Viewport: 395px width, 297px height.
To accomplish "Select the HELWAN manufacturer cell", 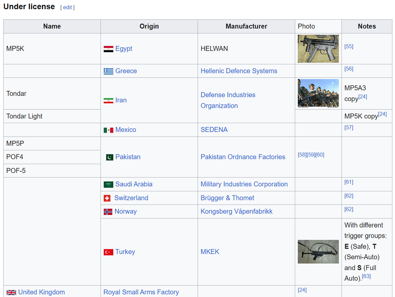I will pos(246,49).
